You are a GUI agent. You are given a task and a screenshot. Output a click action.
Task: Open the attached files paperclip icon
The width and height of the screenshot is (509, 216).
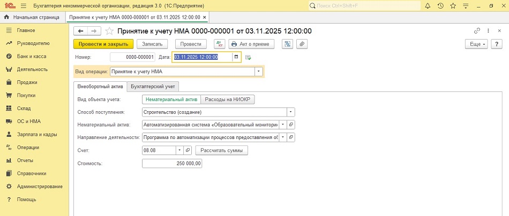tap(302, 44)
